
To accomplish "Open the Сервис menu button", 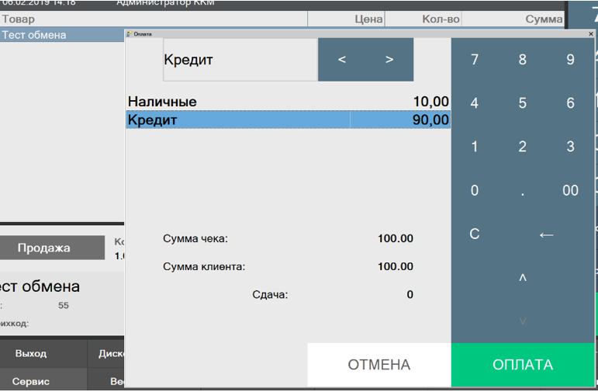I will pos(31,381).
